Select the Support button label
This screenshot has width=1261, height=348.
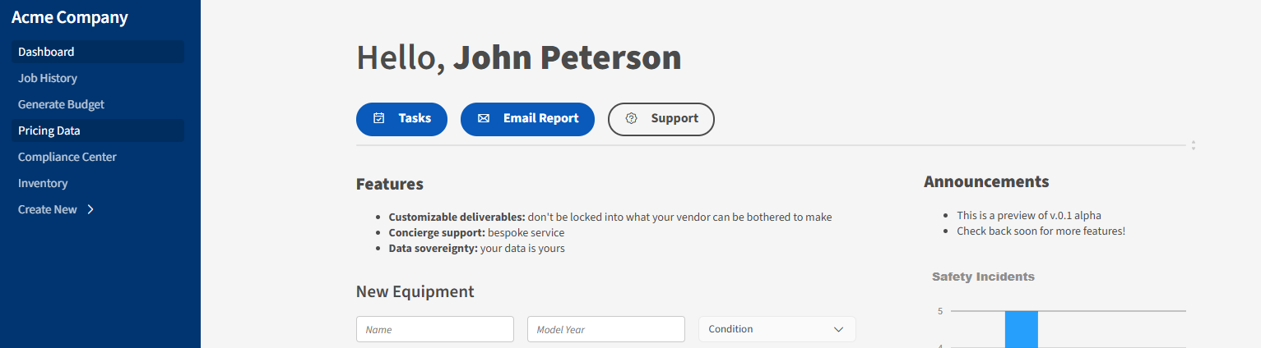tap(675, 118)
